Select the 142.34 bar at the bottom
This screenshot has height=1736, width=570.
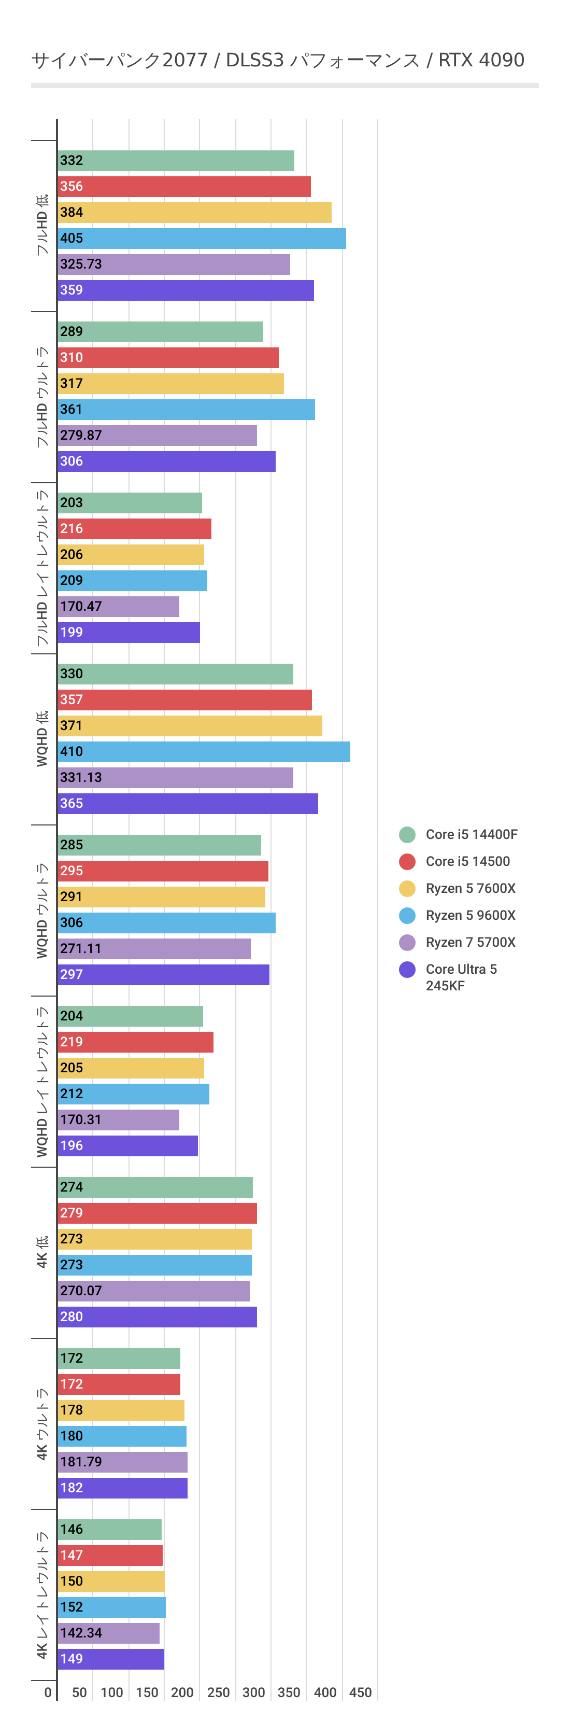[108, 1633]
